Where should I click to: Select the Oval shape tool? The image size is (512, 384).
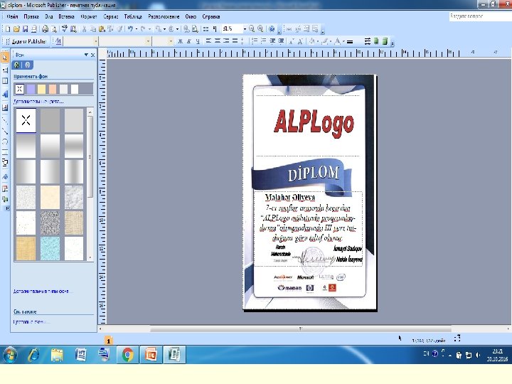(x=5, y=142)
